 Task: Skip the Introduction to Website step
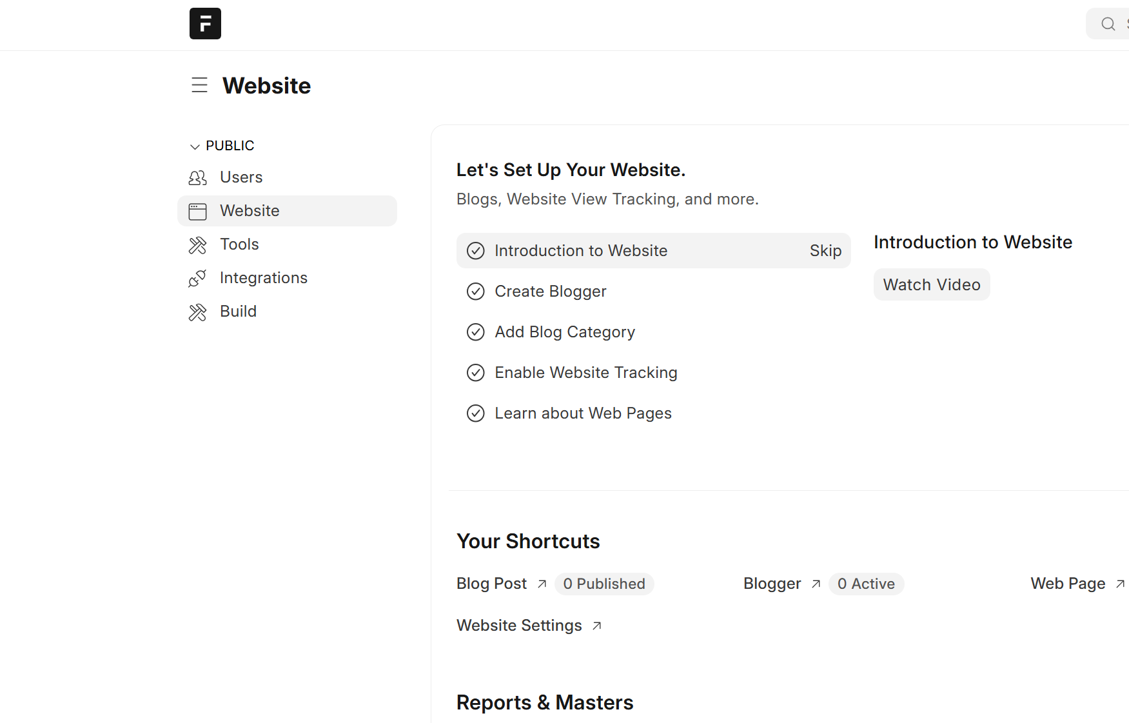(x=825, y=251)
